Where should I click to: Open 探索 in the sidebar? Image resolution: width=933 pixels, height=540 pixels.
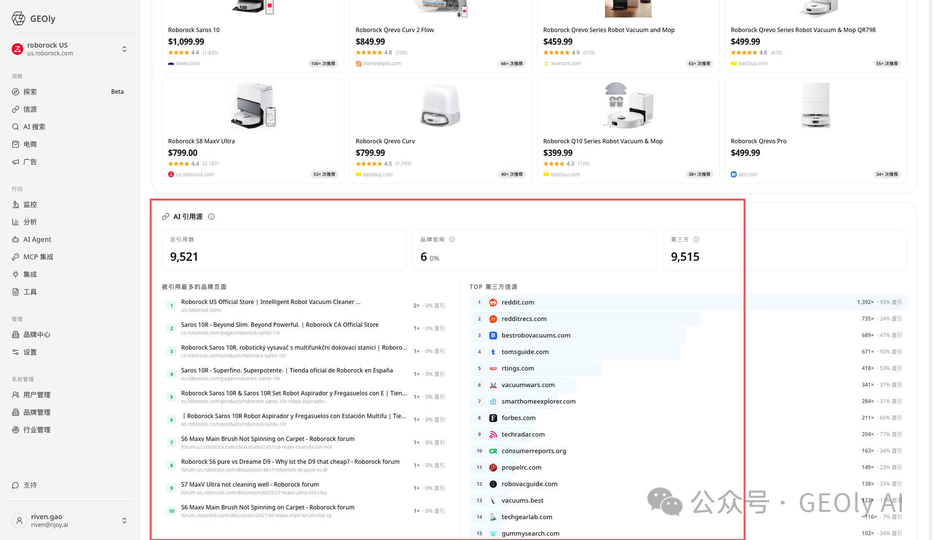click(x=70, y=92)
